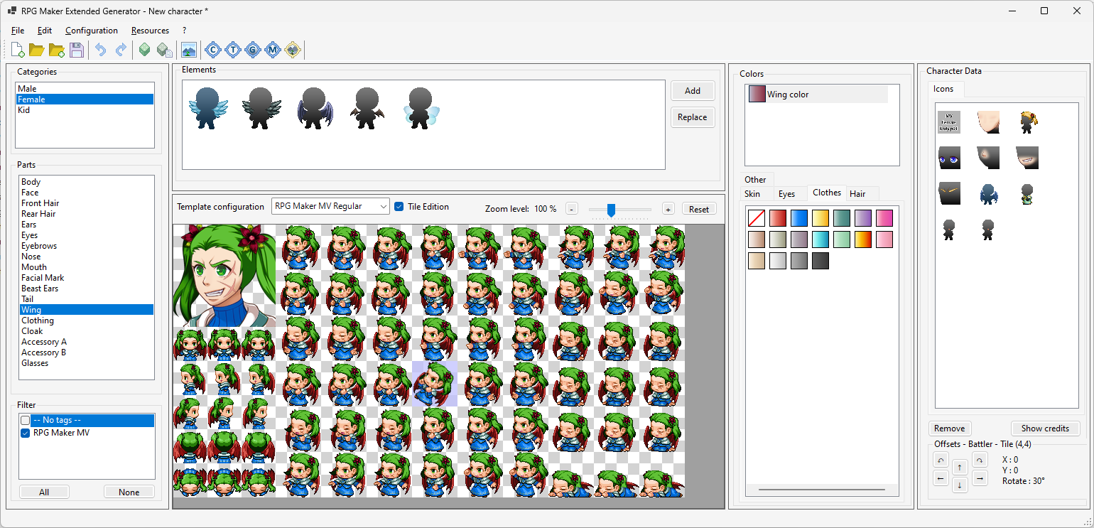The height and width of the screenshot is (528, 1094).
Task: Pick the orange gradient swatch
Action: pyautogui.click(x=863, y=239)
